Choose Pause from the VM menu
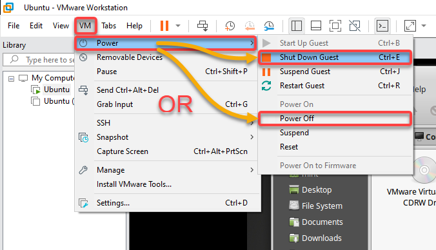 (x=166, y=72)
